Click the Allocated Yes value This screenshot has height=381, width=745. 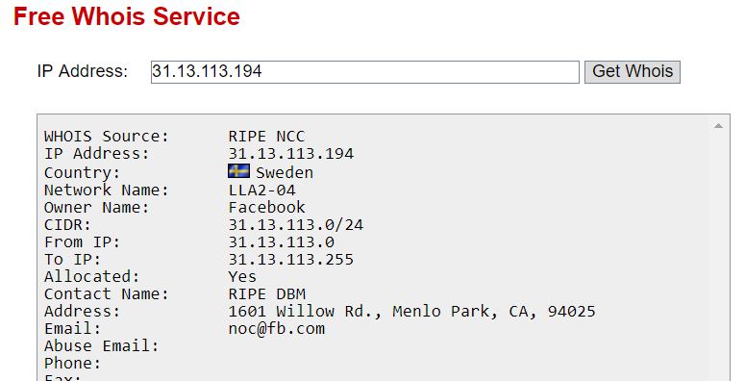pyautogui.click(x=243, y=277)
